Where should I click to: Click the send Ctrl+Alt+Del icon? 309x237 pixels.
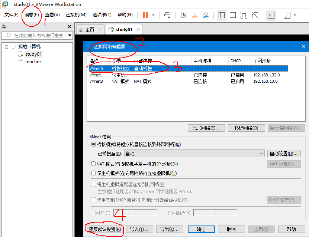[x=167, y=15]
